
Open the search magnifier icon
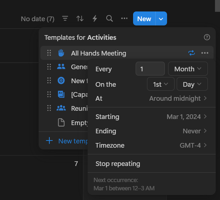109,18
